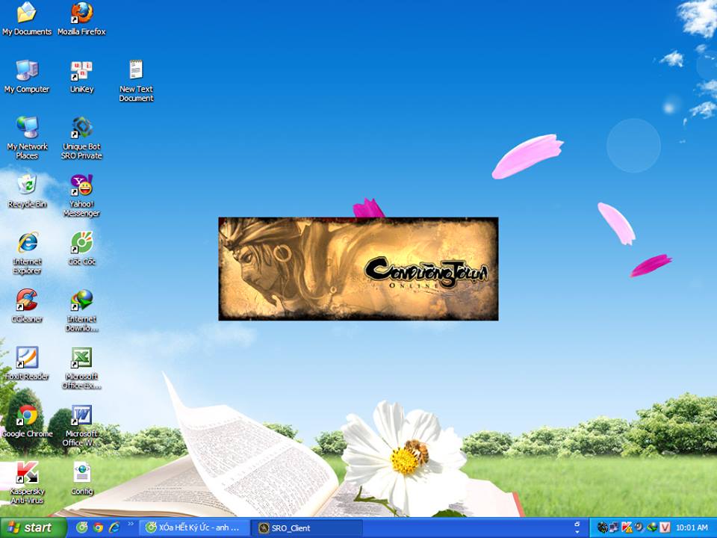
Task: Select the Unique Bot SRO Private shortcut
Action: coord(81,137)
